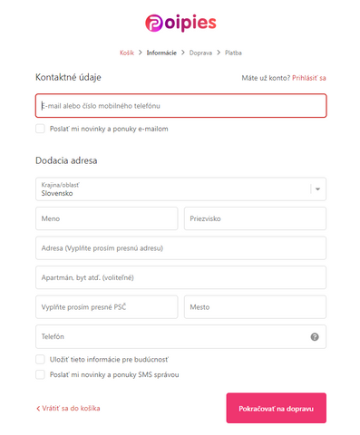
Task: Click the chevron before Platba breadcrumb
Action: (x=219, y=53)
